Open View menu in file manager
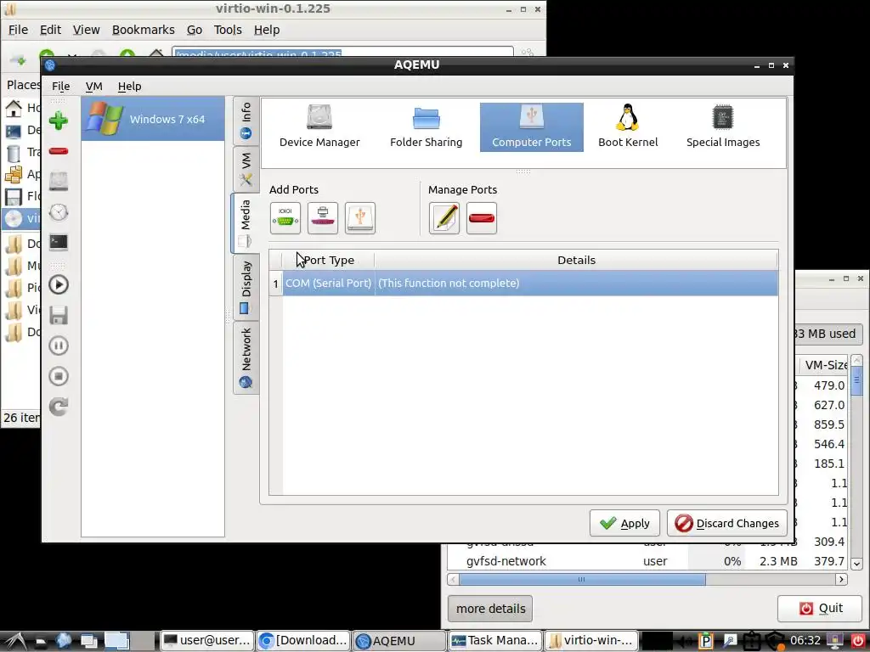 (86, 30)
